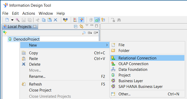
Task: Click the funnel database toolbar icon
Action: click(65, 20)
